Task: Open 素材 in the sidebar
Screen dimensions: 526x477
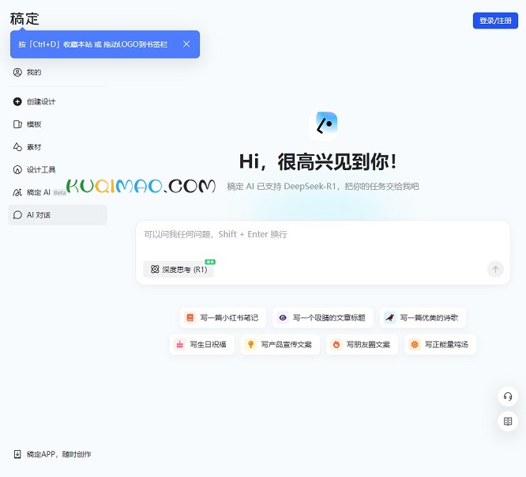Action: [58, 147]
